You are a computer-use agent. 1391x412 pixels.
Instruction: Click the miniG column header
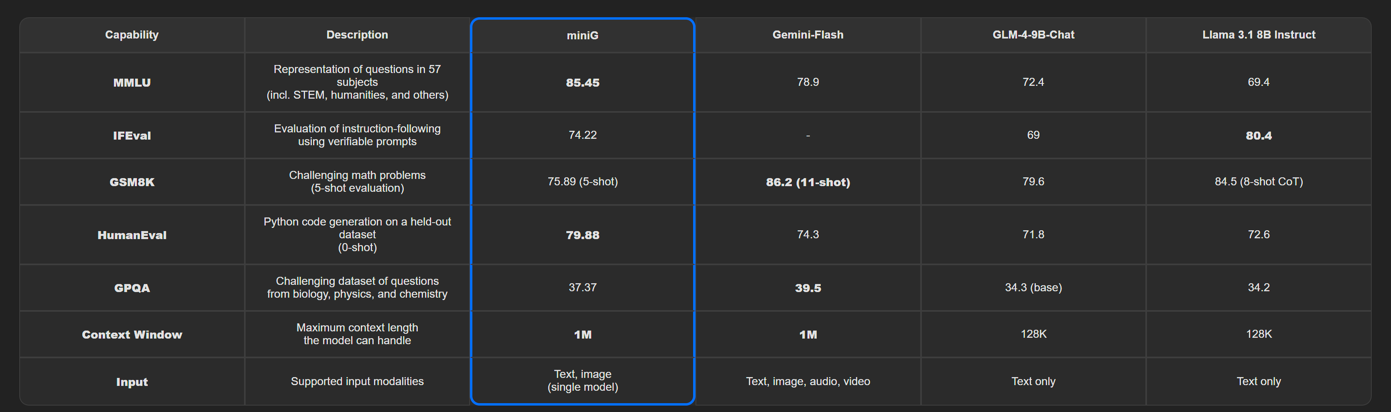pyautogui.click(x=582, y=35)
